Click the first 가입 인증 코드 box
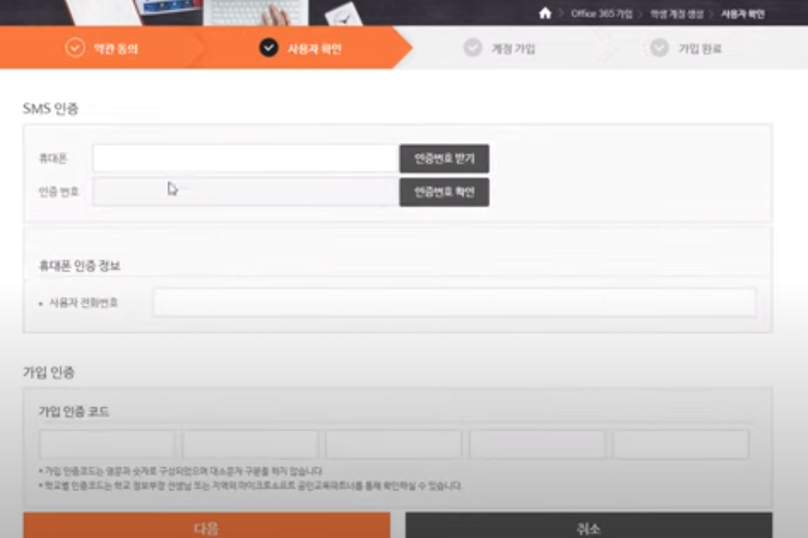The image size is (808, 538). click(x=107, y=445)
